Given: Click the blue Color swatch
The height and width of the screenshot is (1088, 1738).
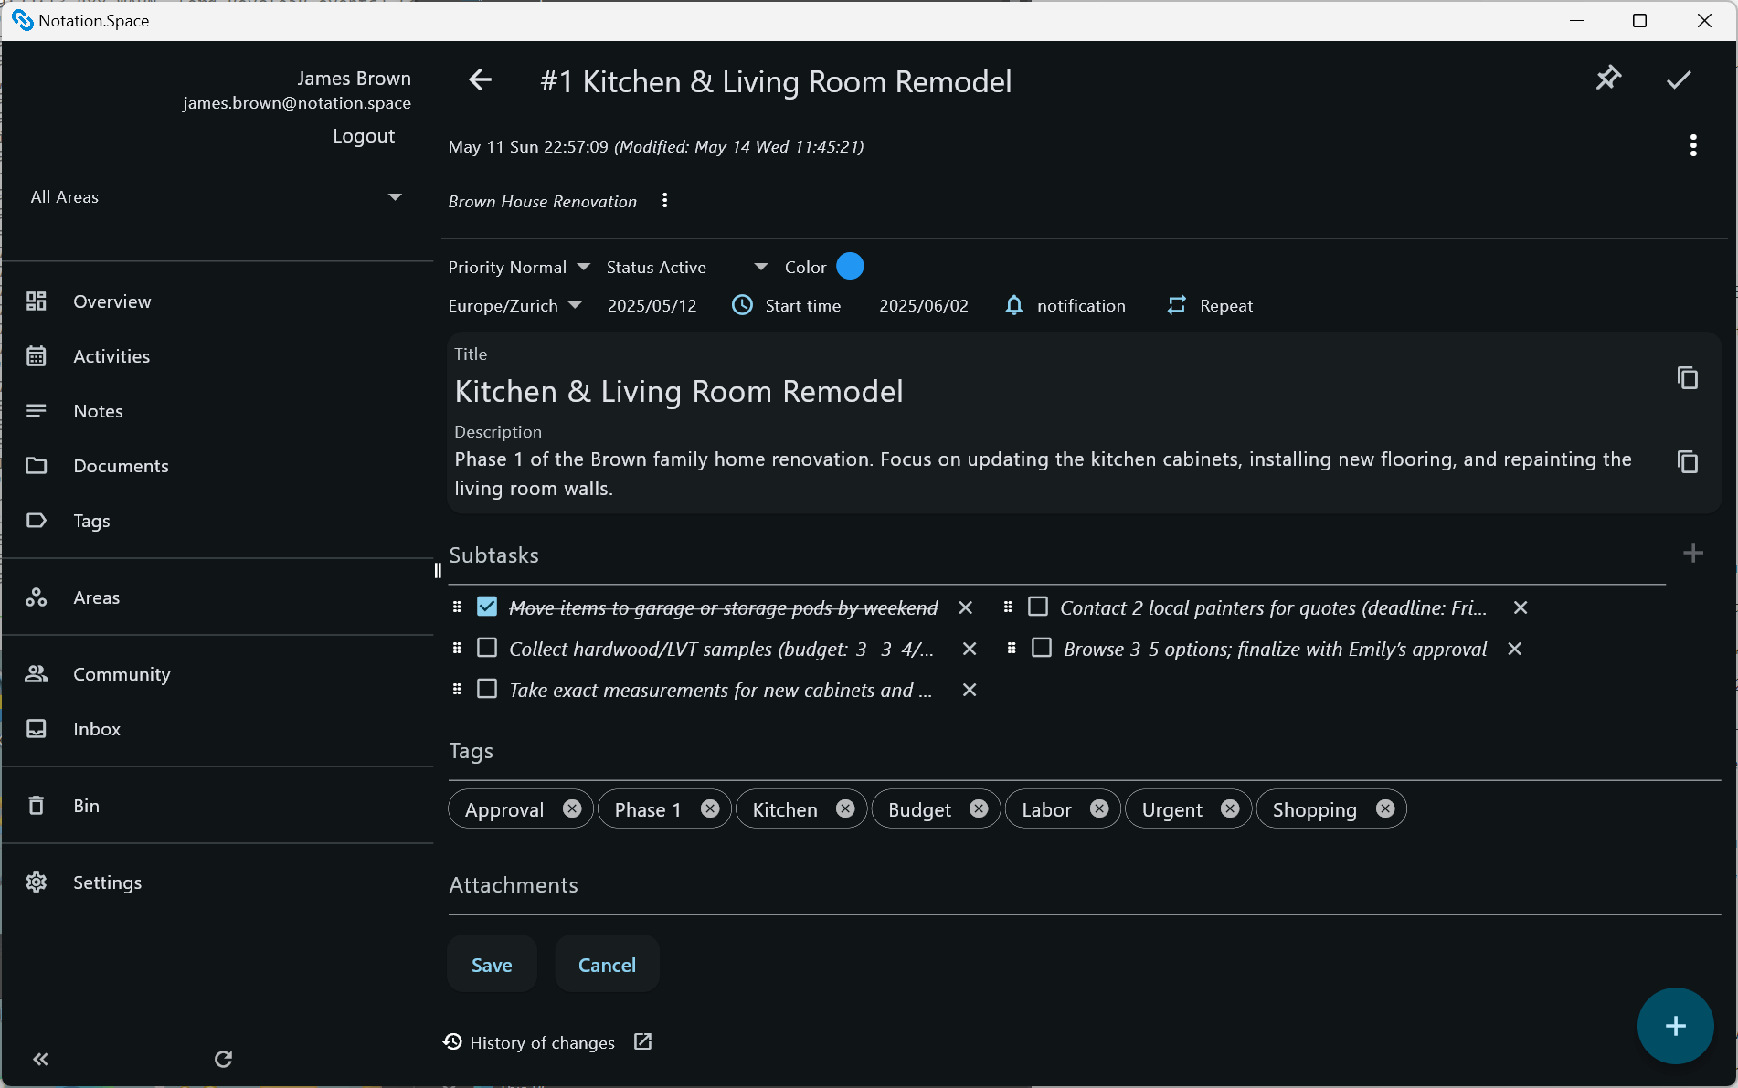Looking at the screenshot, I should (x=850, y=266).
